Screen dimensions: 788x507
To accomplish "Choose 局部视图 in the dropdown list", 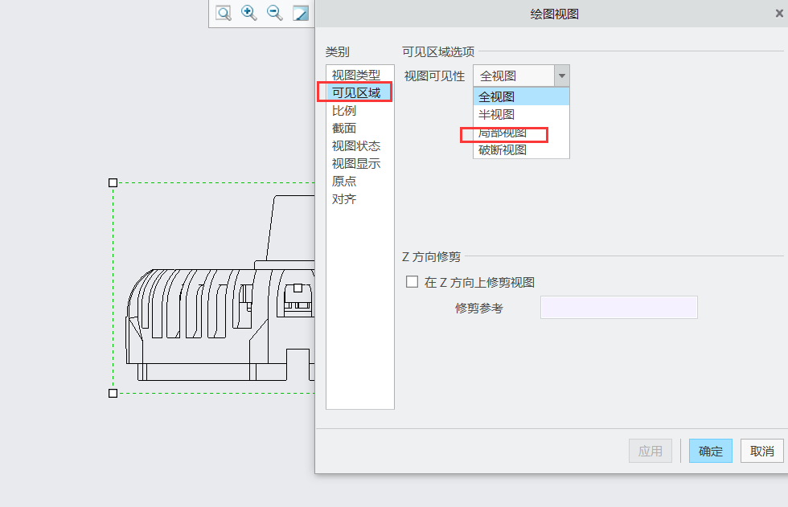I will pyautogui.click(x=521, y=133).
